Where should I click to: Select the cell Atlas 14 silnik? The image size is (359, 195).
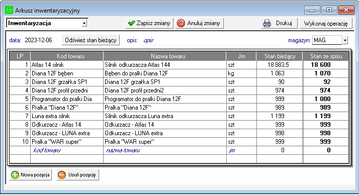coord(67,65)
